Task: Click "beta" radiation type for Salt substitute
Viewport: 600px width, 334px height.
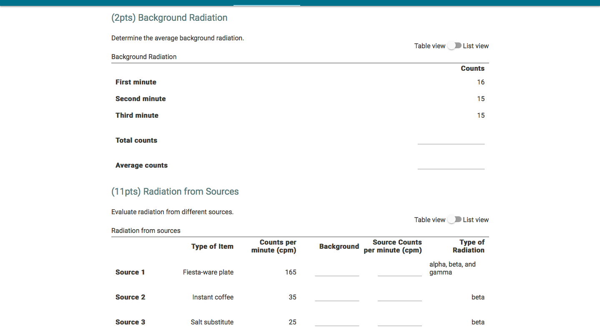Action: tap(478, 322)
